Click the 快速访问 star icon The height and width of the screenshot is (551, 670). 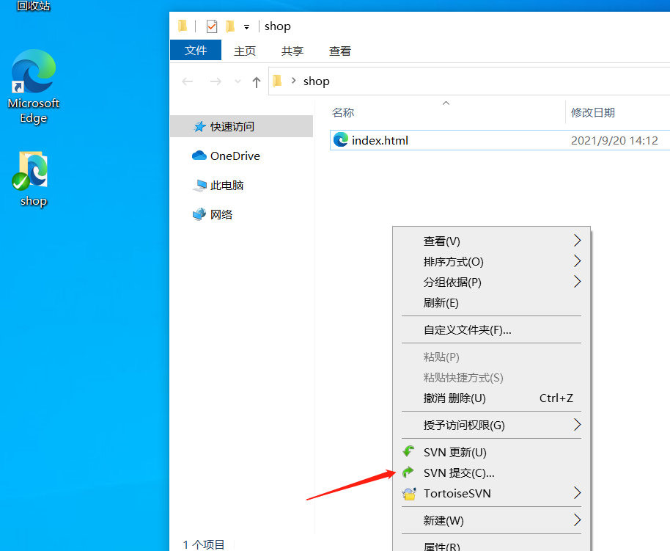coord(199,126)
